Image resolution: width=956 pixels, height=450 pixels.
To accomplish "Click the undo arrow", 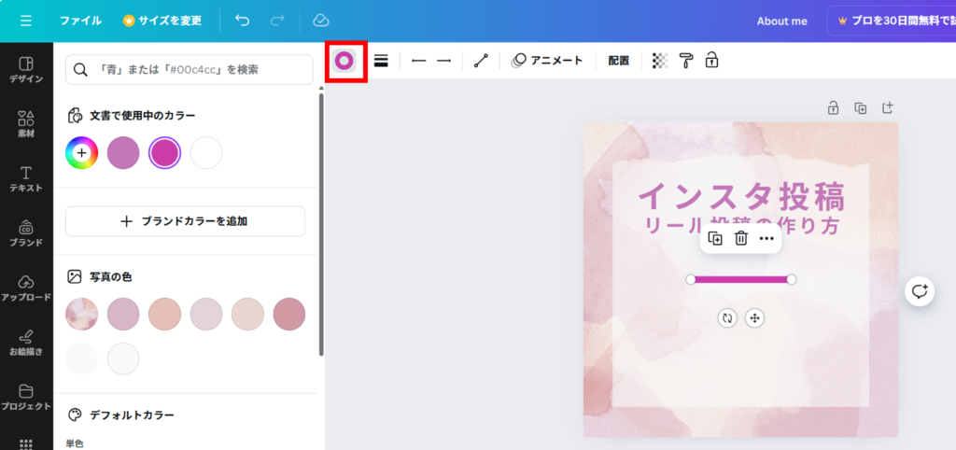I will pos(243,20).
